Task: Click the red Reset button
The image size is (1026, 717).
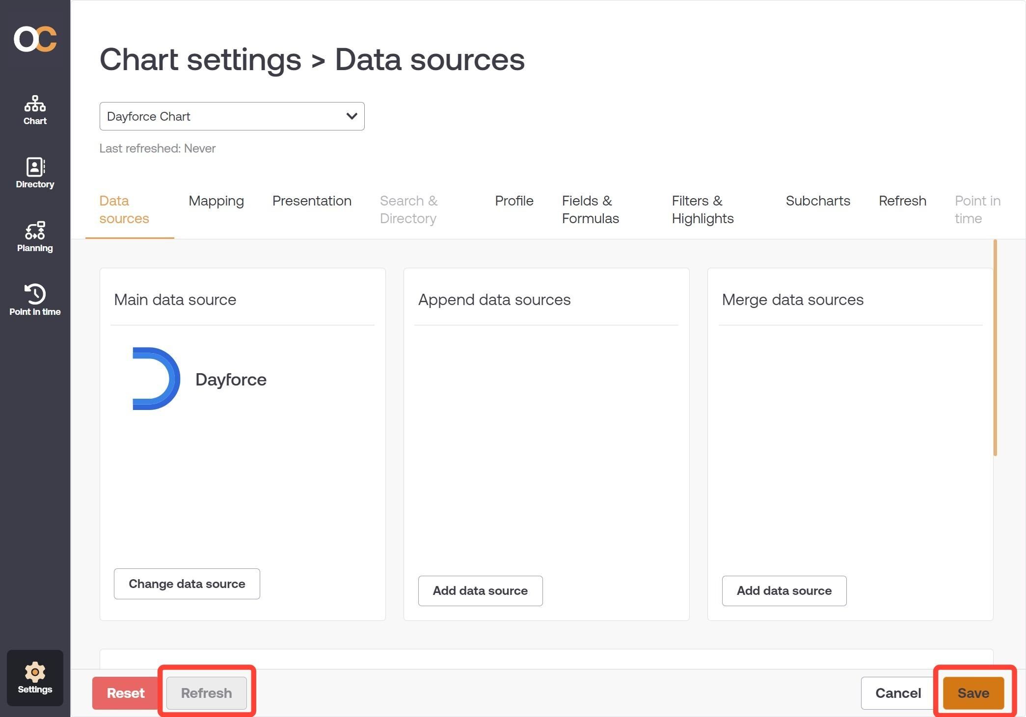Action: tap(126, 693)
